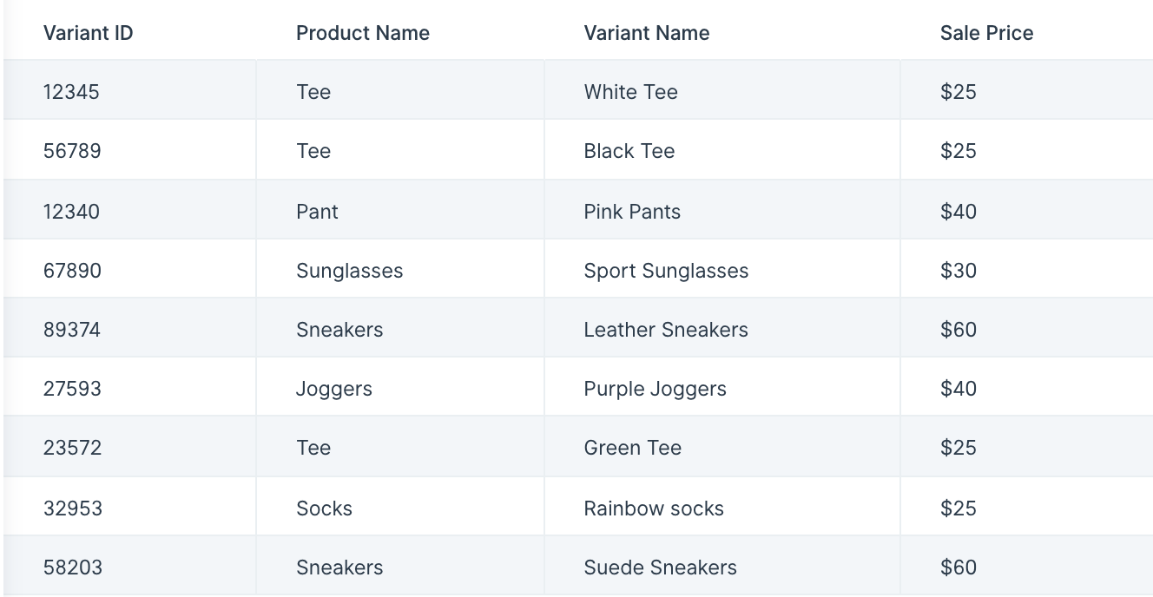Click variant ID 89374
Screen dimensions: 1153x597
(72, 330)
